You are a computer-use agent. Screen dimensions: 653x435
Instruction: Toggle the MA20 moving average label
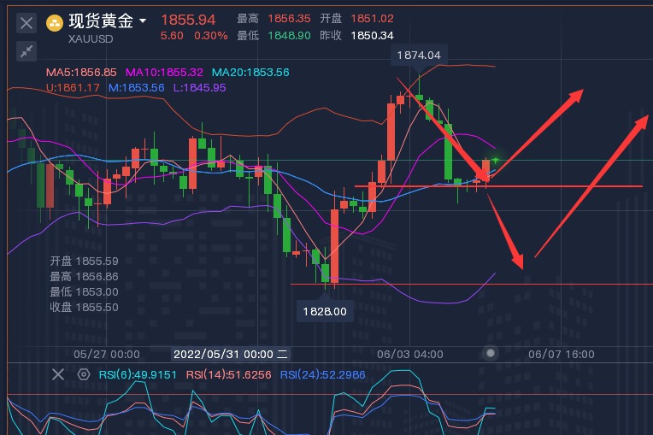pos(250,73)
